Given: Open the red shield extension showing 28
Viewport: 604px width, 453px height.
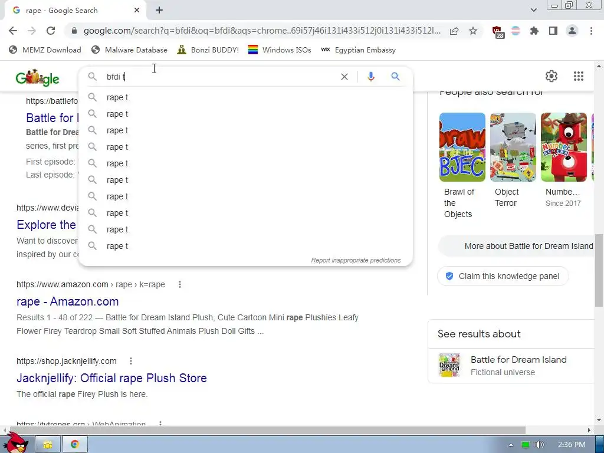Looking at the screenshot, I should point(498,32).
